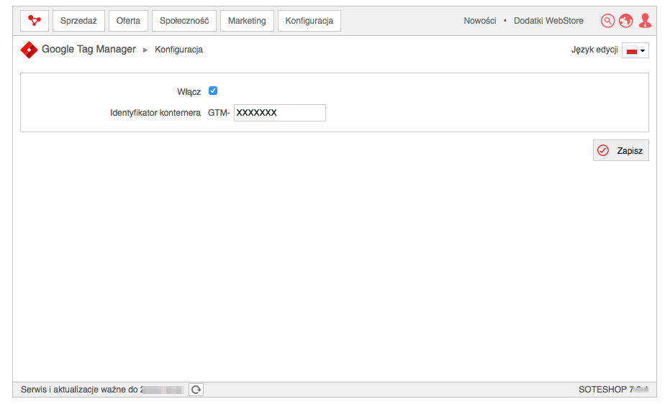Screen dimensions: 670x404
Task: Click the 'Serwis i aktualizacje ważne do' text
Action: (x=79, y=390)
